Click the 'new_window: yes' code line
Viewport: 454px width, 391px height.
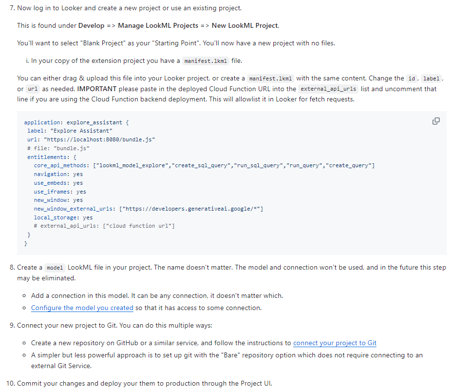[x=58, y=200]
